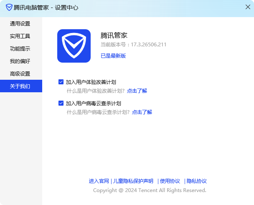Toggle 加入用户病毒云查杀计划 checkbox
254x205 pixels.
61,103
